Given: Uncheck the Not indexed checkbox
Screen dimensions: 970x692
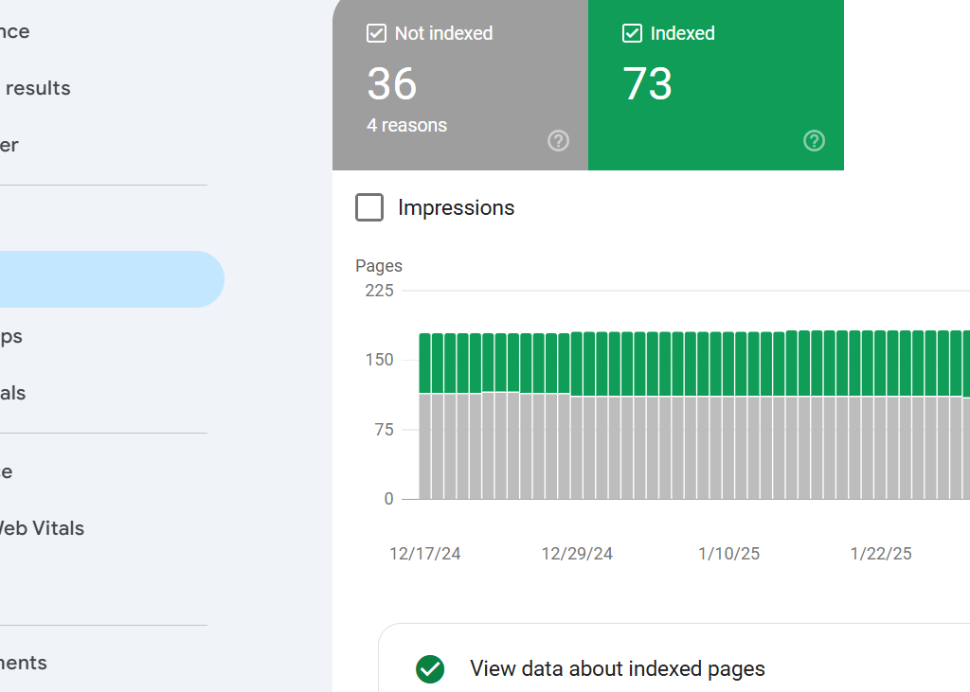Looking at the screenshot, I should [x=376, y=33].
